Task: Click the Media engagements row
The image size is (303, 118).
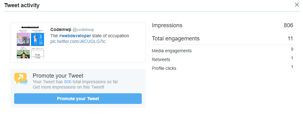Action: (223, 51)
